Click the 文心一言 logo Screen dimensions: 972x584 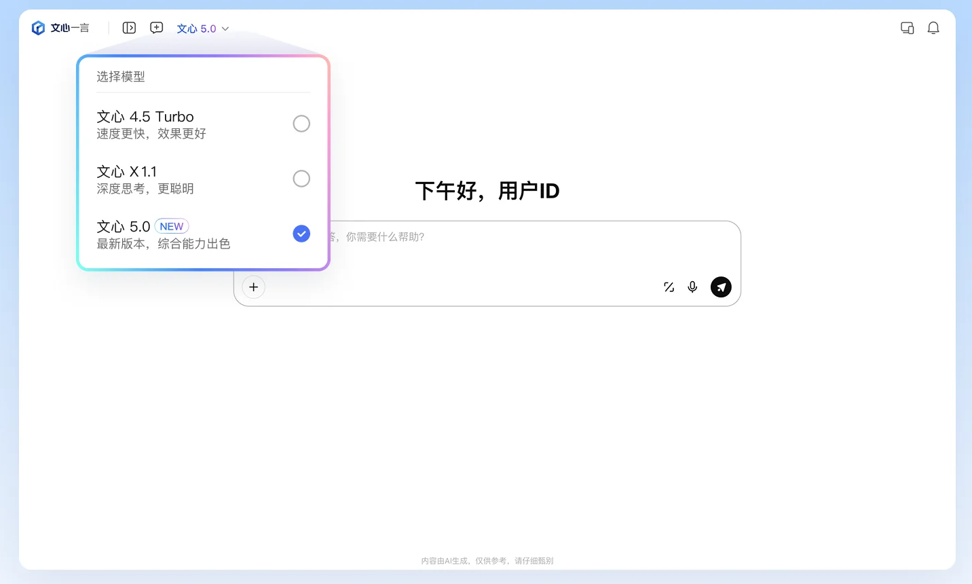(60, 28)
